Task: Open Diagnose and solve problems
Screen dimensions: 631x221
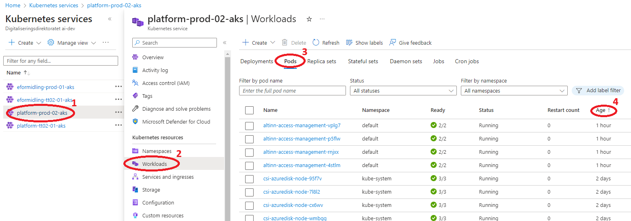Action: [176, 109]
